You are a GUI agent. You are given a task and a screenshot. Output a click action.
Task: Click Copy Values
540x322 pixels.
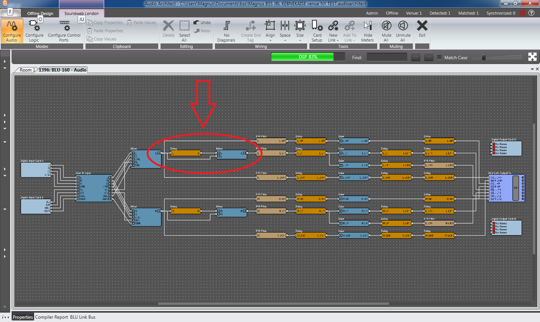(x=102, y=39)
